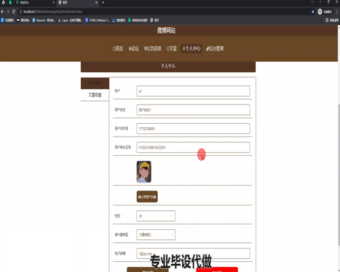This screenshot has height=272, width=340.
Task: Click the brown update button at bottom
Action: pyautogui.click(x=148, y=269)
